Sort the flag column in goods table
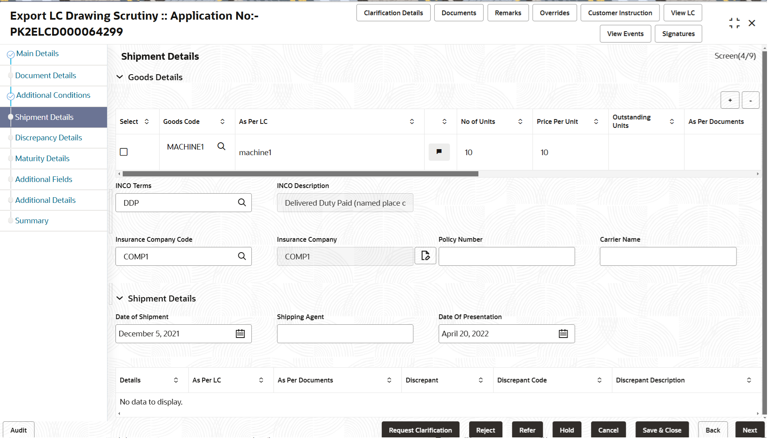This screenshot has width=769, height=439. 445,121
